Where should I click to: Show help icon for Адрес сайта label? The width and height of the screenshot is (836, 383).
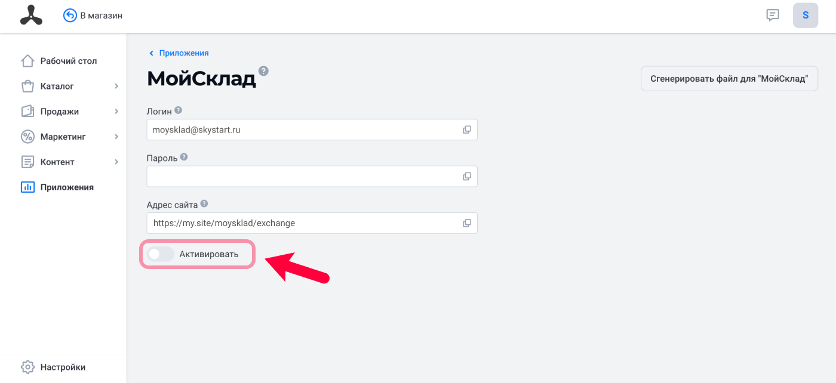pyautogui.click(x=204, y=203)
